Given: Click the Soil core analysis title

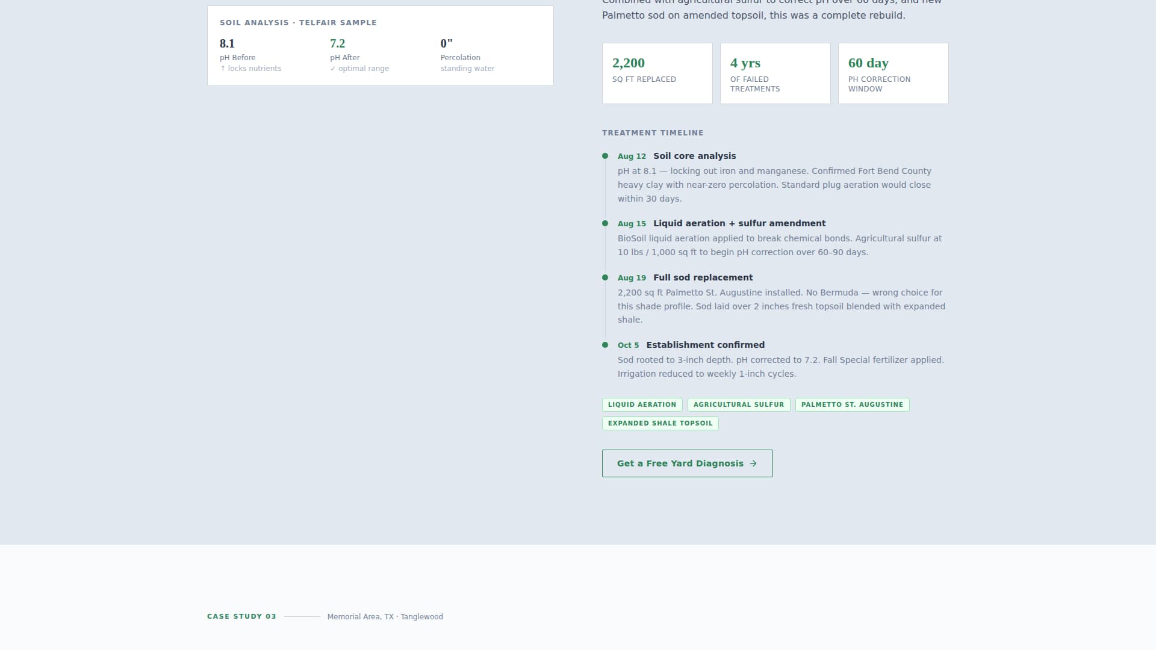Looking at the screenshot, I should point(694,156).
